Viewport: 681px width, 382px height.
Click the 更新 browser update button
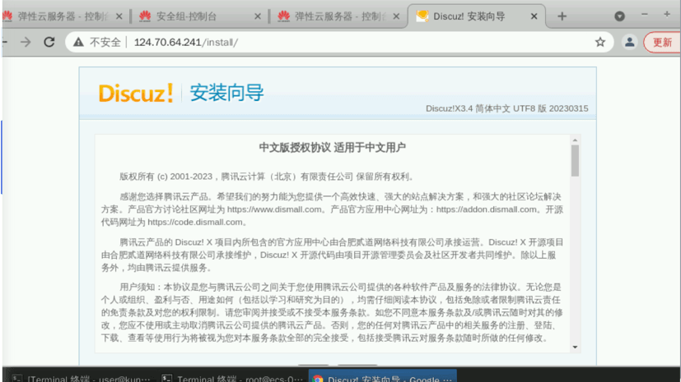pos(662,43)
